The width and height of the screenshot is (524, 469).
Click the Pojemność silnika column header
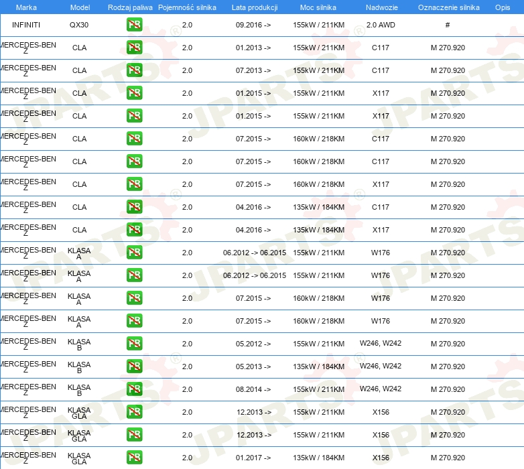tap(187, 7)
